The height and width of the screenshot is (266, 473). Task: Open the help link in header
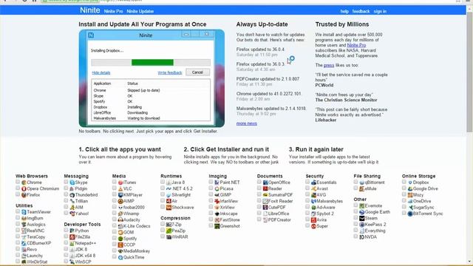(x=344, y=11)
